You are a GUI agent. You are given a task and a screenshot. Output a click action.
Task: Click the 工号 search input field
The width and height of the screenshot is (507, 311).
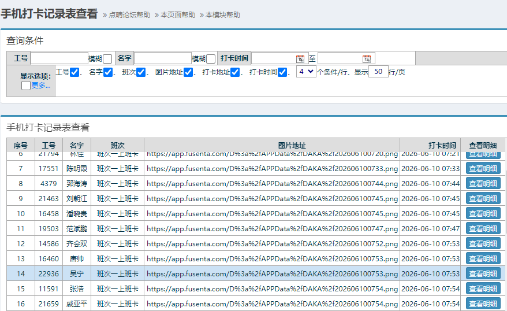tap(59, 58)
